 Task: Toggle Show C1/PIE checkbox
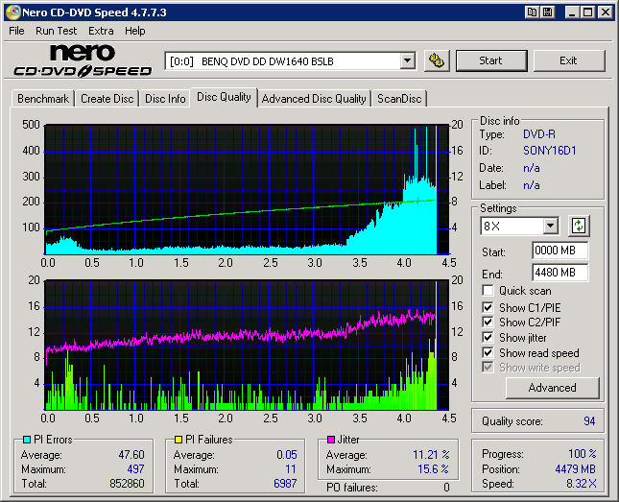point(488,307)
